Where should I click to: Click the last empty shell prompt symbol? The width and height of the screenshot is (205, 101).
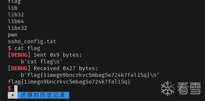pos(9,88)
